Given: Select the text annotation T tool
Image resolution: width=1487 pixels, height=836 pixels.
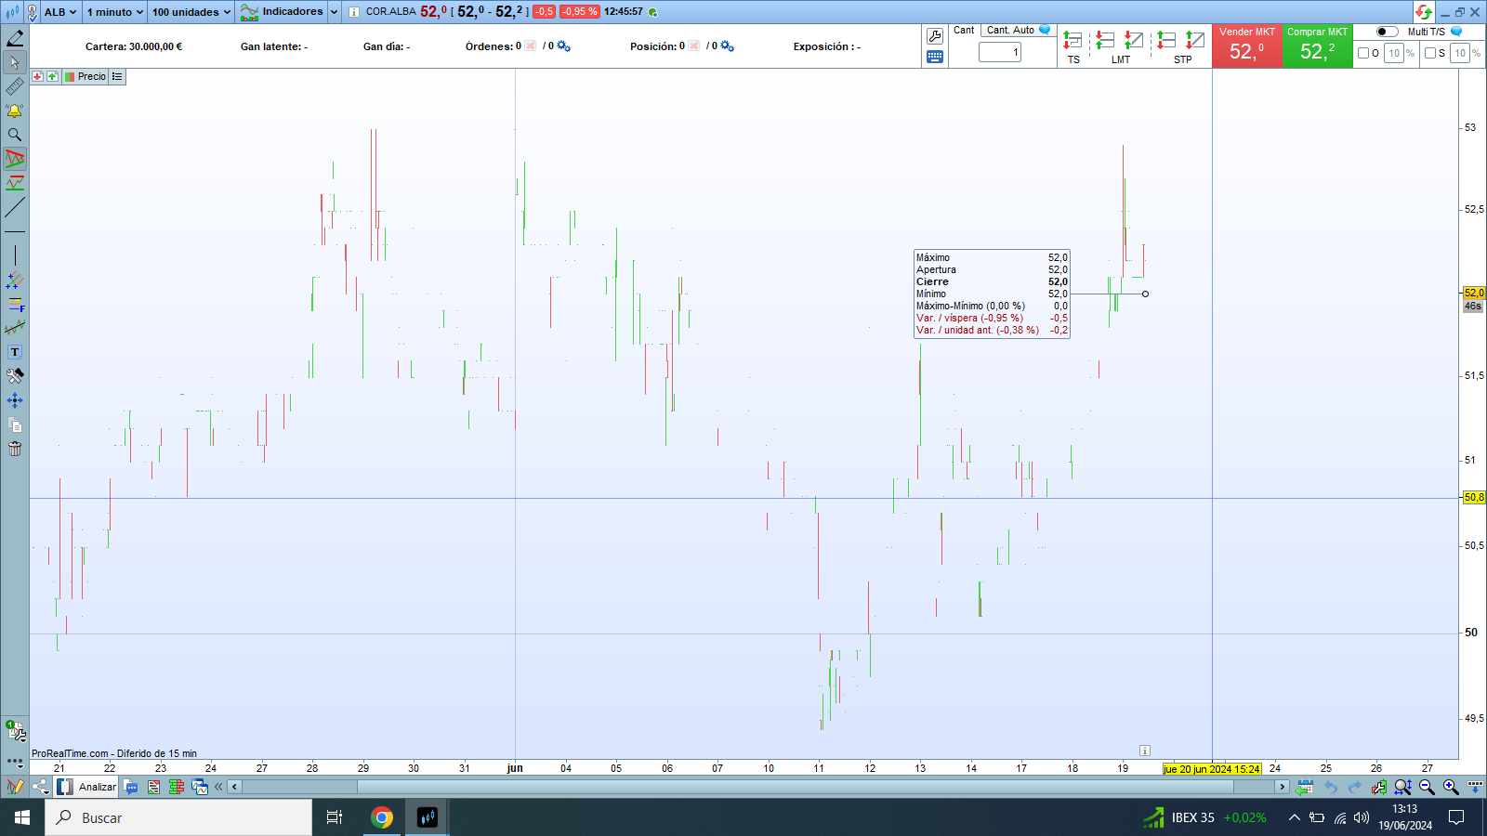Looking at the screenshot, I should pos(15,352).
